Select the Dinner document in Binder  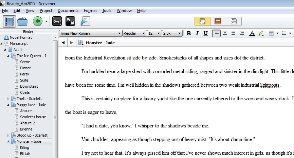25,68
